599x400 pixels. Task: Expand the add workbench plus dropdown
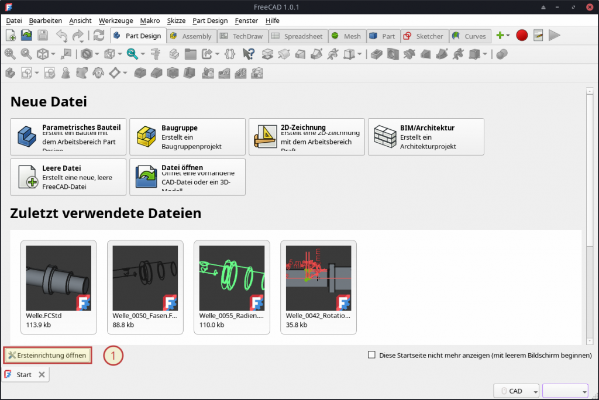(x=502, y=36)
